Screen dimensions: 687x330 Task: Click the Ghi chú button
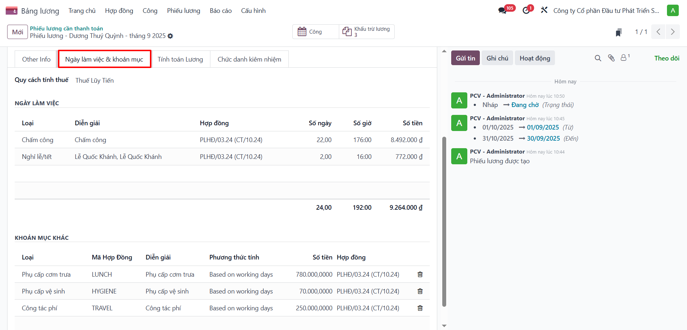point(497,58)
